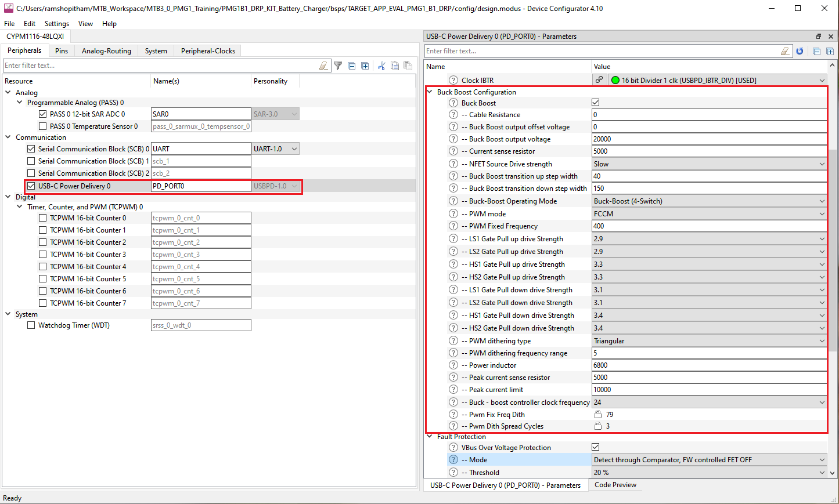This screenshot has width=839, height=504.
Task: Collapse the Communication resource group
Action: (8, 137)
